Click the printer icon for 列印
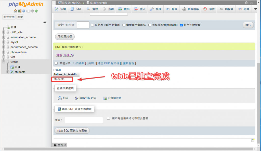Viewport: 261px width, 151px height. 60,98
